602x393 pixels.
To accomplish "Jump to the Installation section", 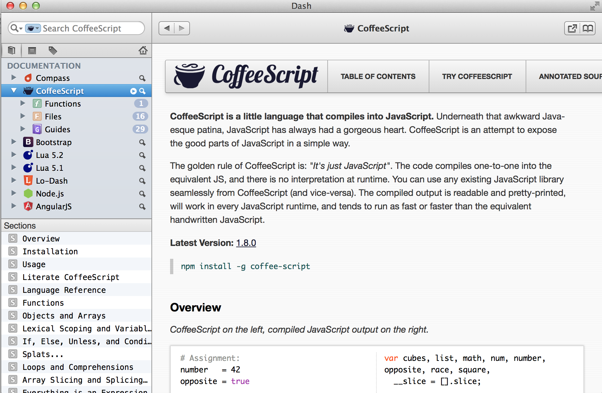I will tap(76, 251).
